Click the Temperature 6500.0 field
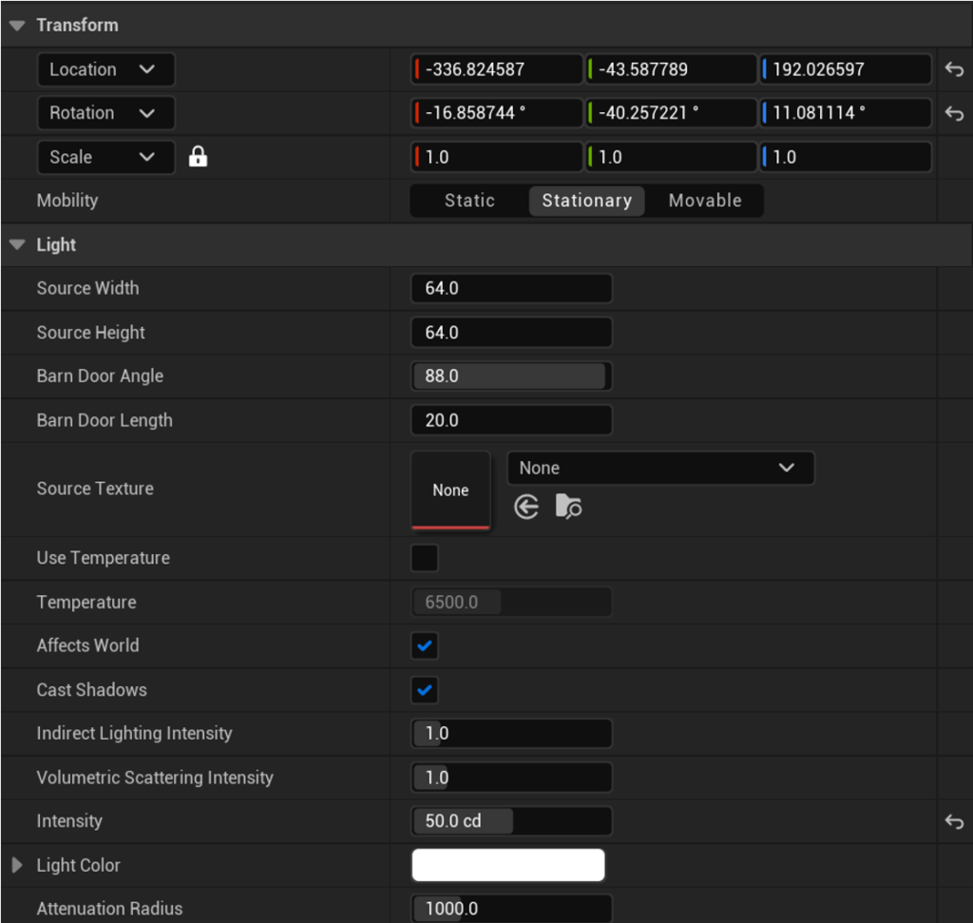Screen dimensions: 973x923 click(x=511, y=602)
